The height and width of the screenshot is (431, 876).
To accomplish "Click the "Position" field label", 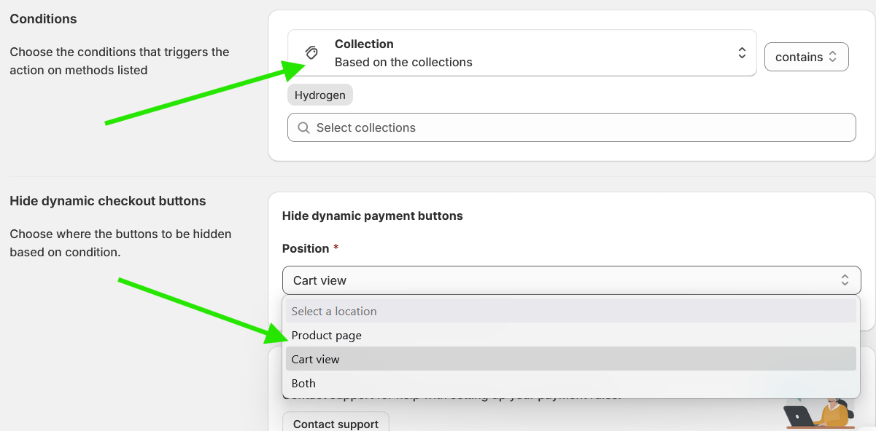I will coord(306,248).
